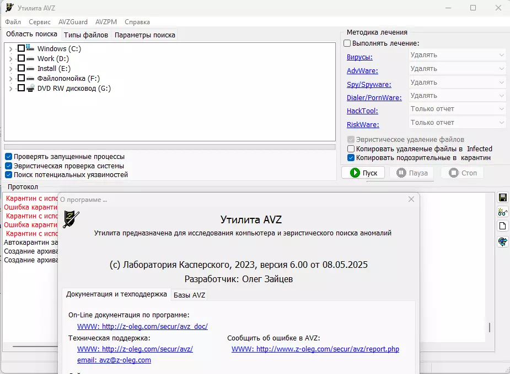This screenshot has height=374, width=510.
Task: Click the AVZ icon in the title bar
Action: coord(10,8)
